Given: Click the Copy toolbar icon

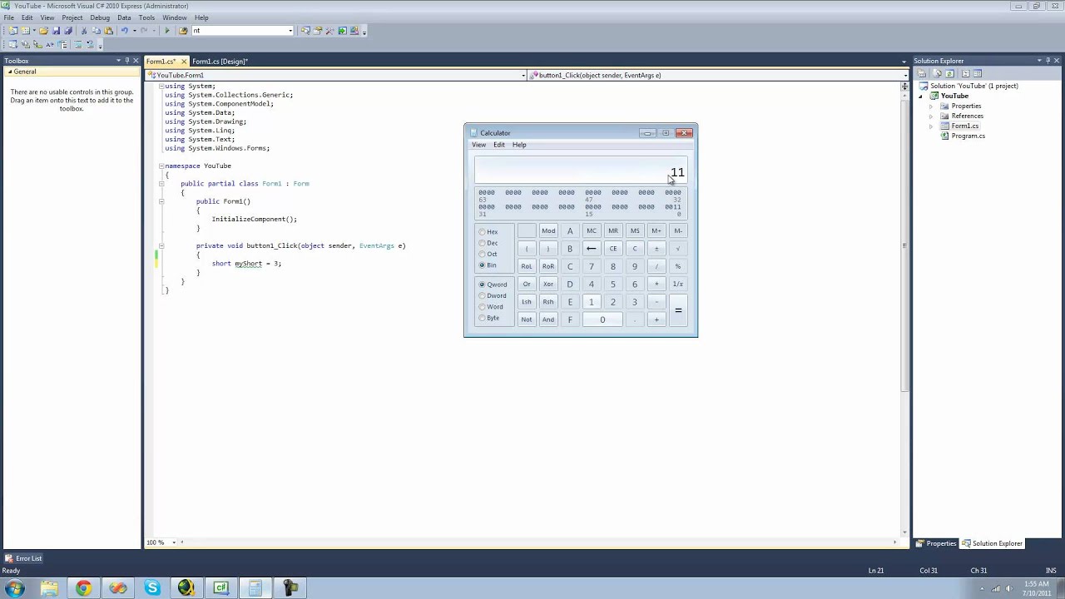Looking at the screenshot, I should pyautogui.click(x=97, y=31).
